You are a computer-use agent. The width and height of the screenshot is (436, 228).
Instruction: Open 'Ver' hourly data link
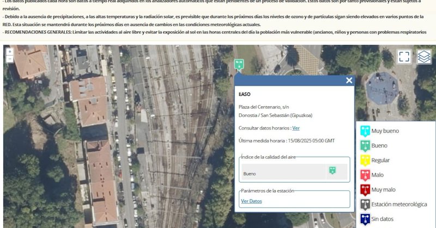coord(296,128)
